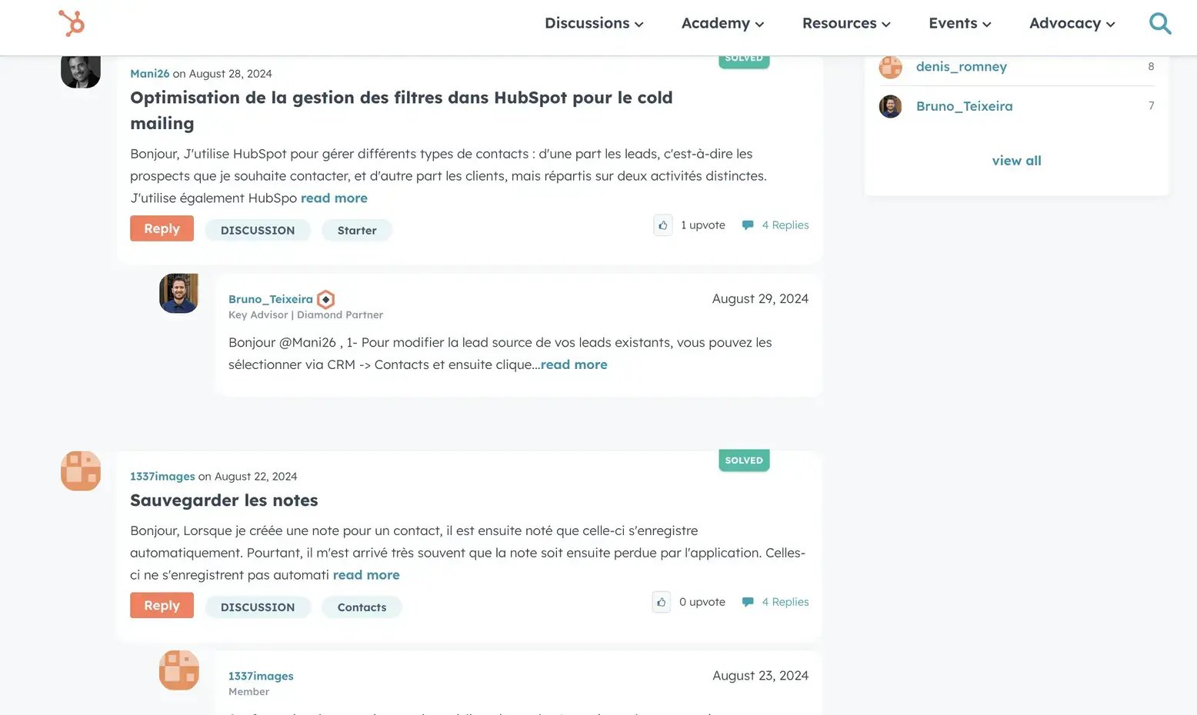Expand read more on cold mailing post
The height and width of the screenshot is (715, 1197).
pyautogui.click(x=334, y=198)
